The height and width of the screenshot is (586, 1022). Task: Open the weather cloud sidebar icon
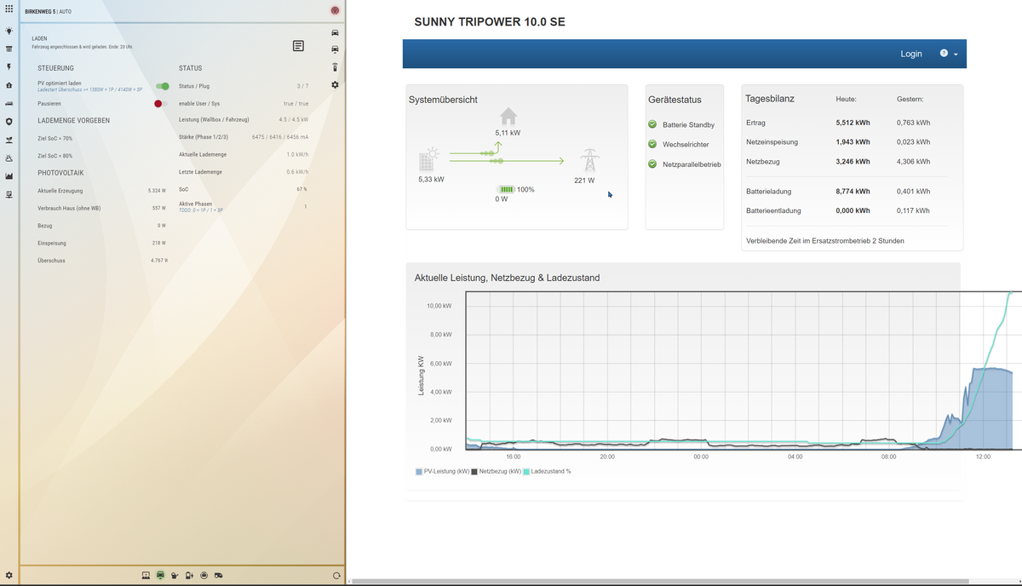9,158
